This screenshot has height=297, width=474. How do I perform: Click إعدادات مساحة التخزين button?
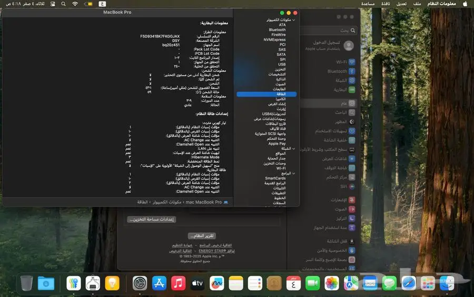point(152,219)
